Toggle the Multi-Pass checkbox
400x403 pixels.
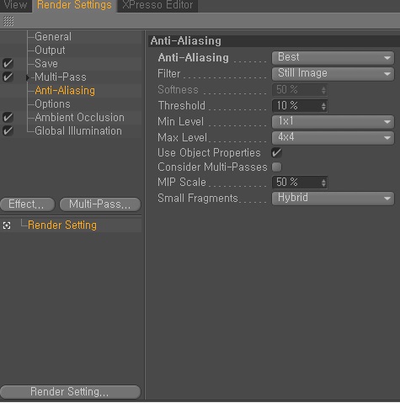pyautogui.click(x=8, y=77)
